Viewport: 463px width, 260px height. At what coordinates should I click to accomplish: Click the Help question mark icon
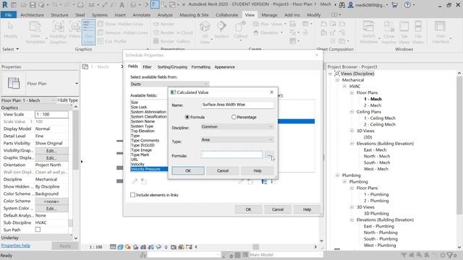407,5
